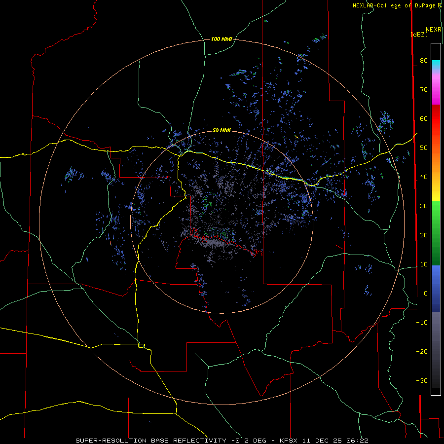
Task: Click the blue band of the color bar
Action: click(436, 288)
